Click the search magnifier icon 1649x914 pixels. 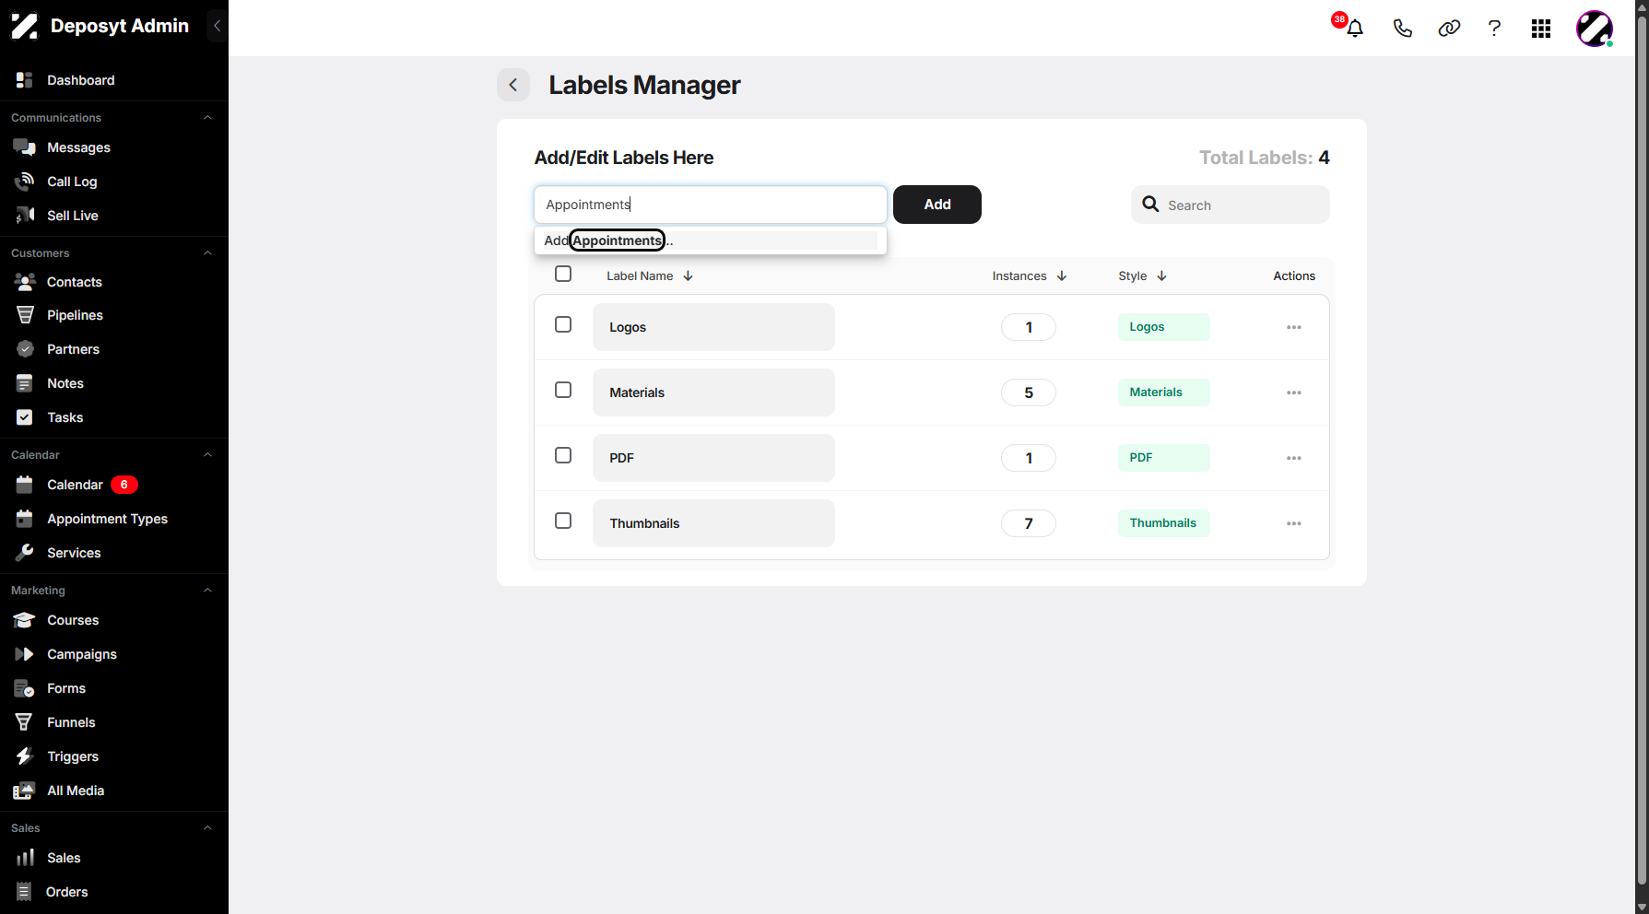(1150, 205)
